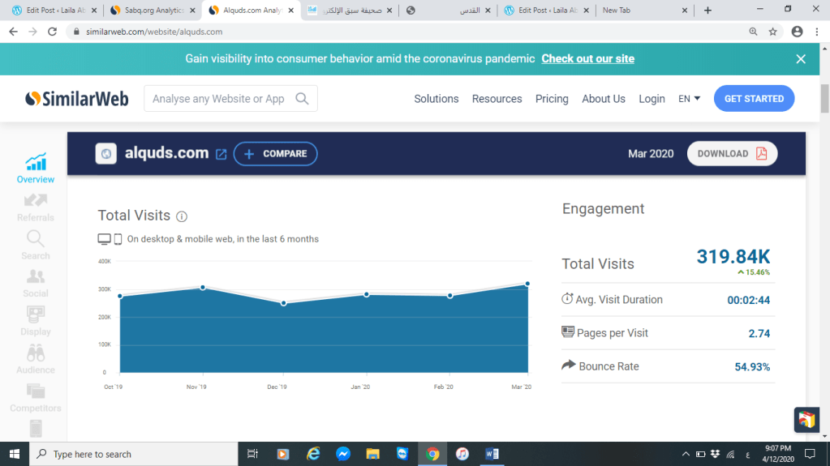This screenshot has width=830, height=466.
Task: Download the report as PDF
Action: click(732, 154)
